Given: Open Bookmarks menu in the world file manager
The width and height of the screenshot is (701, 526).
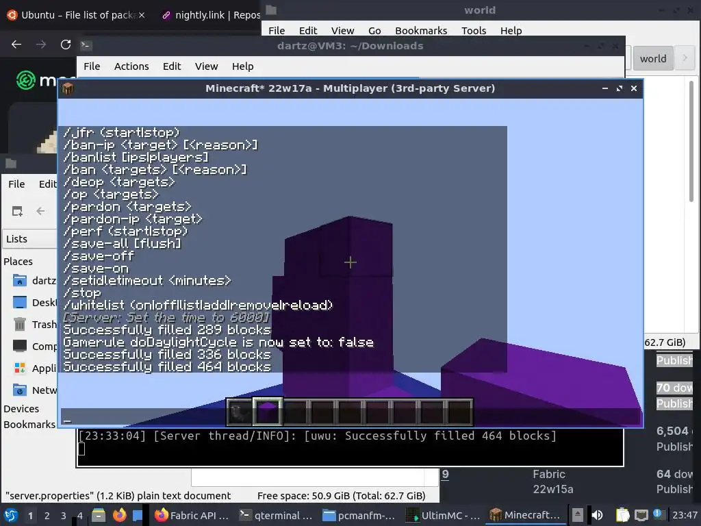Looking at the screenshot, I should [x=421, y=30].
